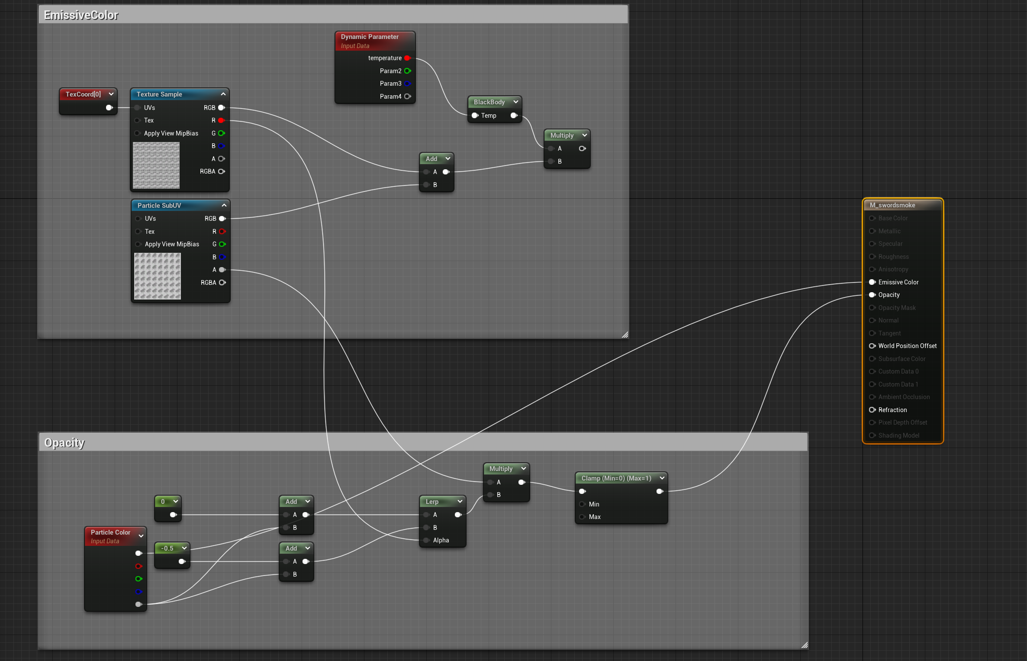Click Particle SubUV alpha output pin
Viewport: 1027px width, 661px height.
pos(222,270)
